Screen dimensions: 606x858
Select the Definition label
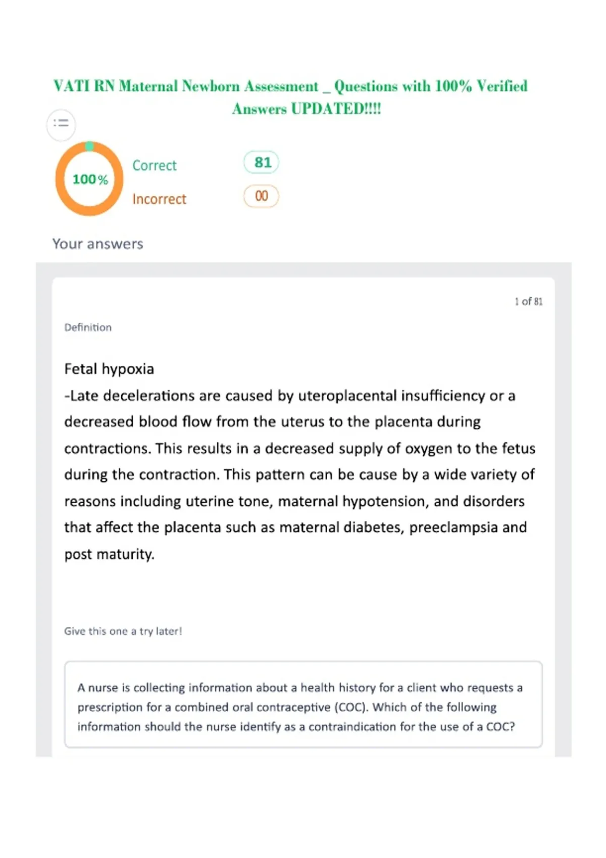click(x=88, y=327)
